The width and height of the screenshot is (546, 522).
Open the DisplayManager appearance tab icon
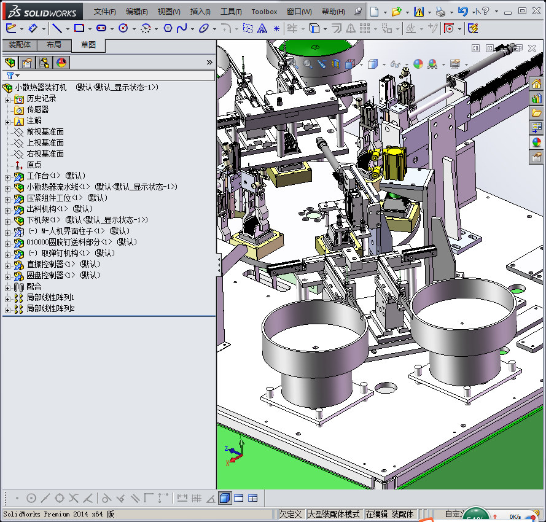[x=61, y=62]
